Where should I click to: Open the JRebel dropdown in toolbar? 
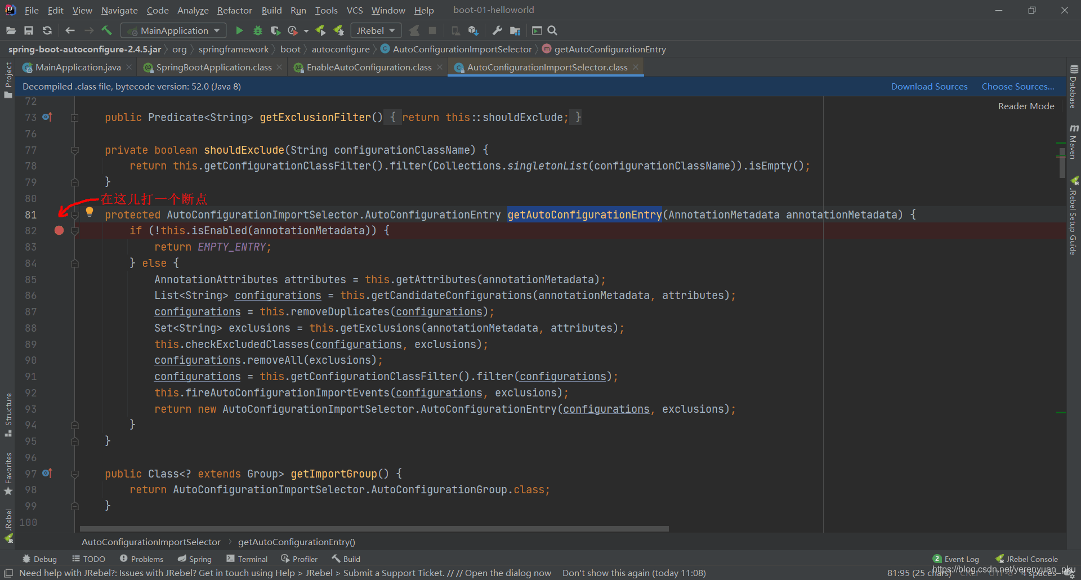coord(376,30)
